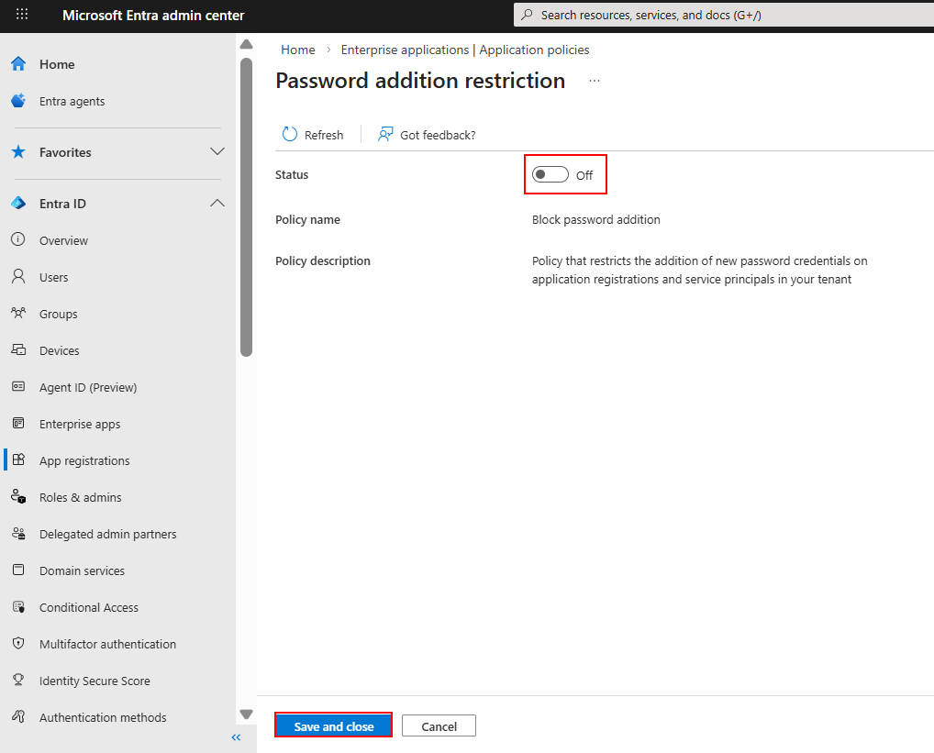Click the Home house icon in sidebar
Viewport: 934px width, 753px height.
click(18, 63)
